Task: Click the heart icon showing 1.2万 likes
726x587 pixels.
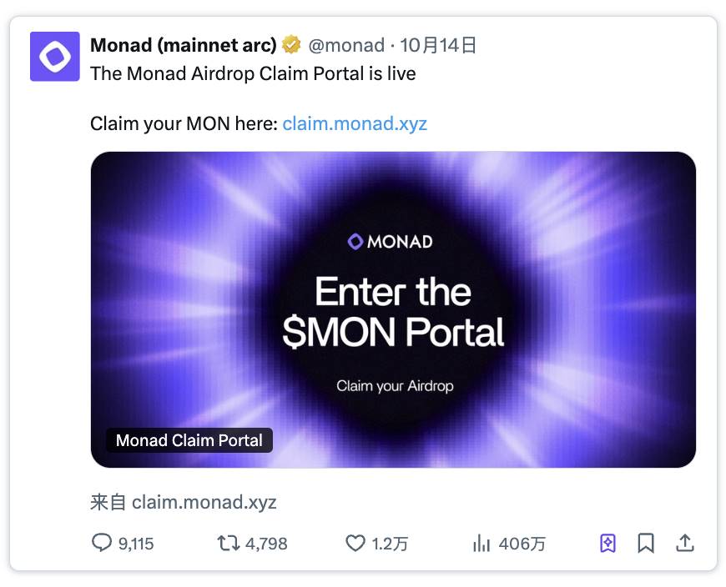Action: coord(355,543)
